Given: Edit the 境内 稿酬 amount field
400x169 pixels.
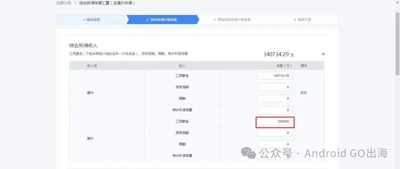Looking at the screenshot, I should coord(275,98).
